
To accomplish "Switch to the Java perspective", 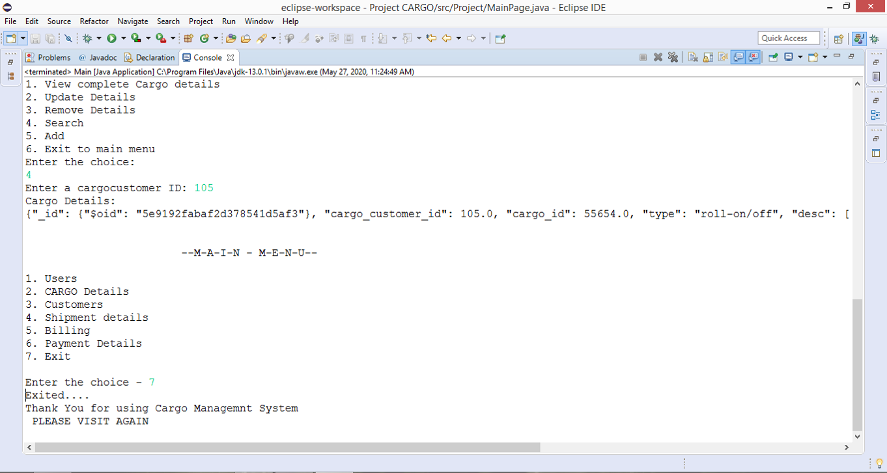I will point(859,38).
